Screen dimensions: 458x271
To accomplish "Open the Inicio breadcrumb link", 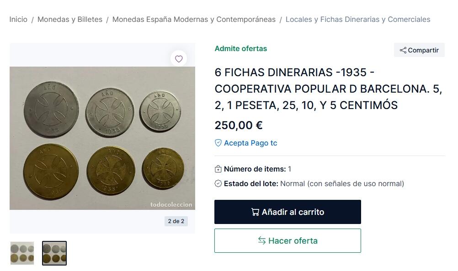I will [x=18, y=20].
